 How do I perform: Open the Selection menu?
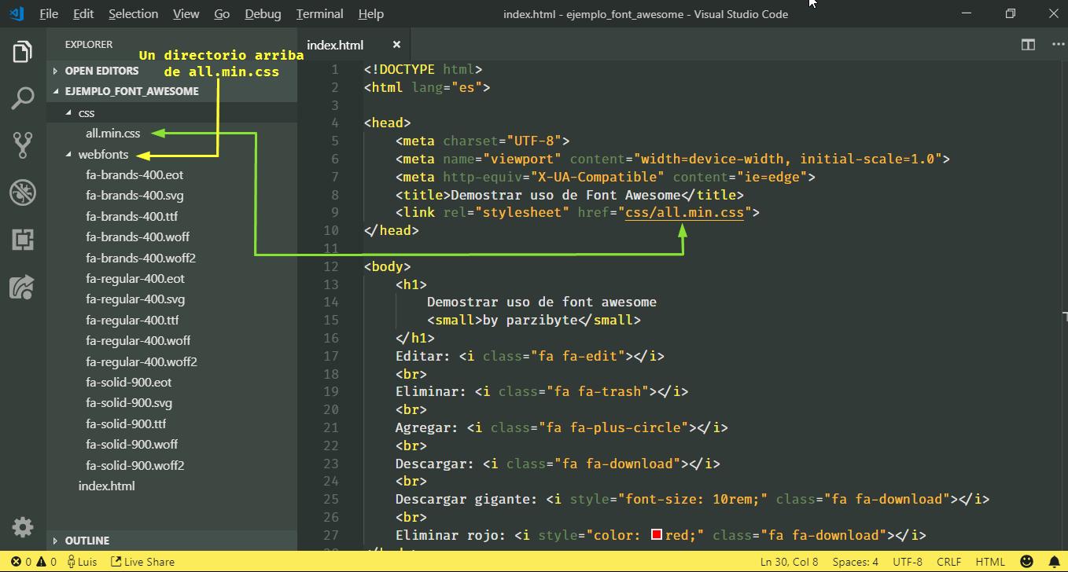coord(133,13)
